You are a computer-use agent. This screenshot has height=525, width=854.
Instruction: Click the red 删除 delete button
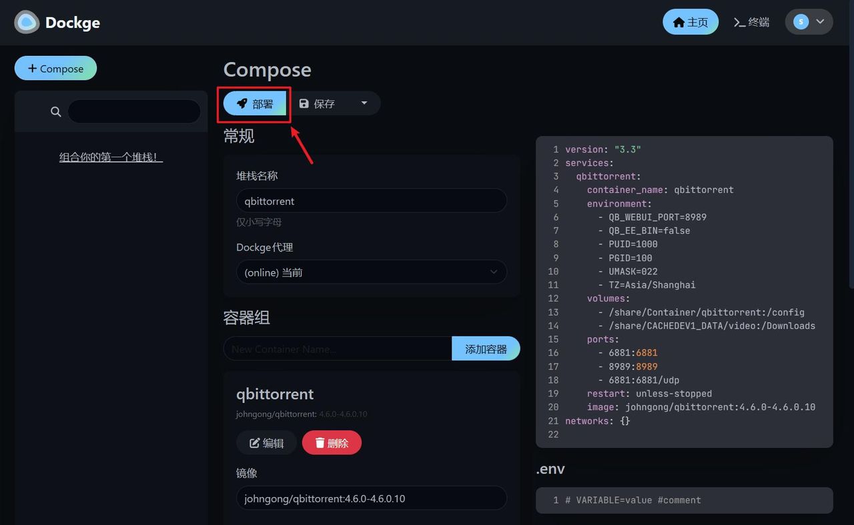[332, 442]
